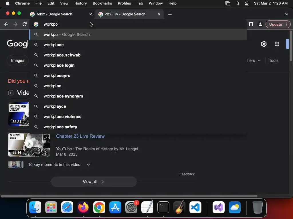The image size is (293, 219).
Task: Open the tab search dropdown chevron
Action: pos(287,14)
